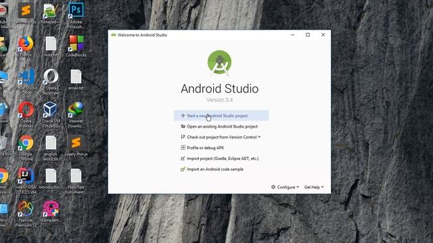Select the Navicat Premium 12 shortcut
The height and width of the screenshot is (243, 433).
pos(26,214)
